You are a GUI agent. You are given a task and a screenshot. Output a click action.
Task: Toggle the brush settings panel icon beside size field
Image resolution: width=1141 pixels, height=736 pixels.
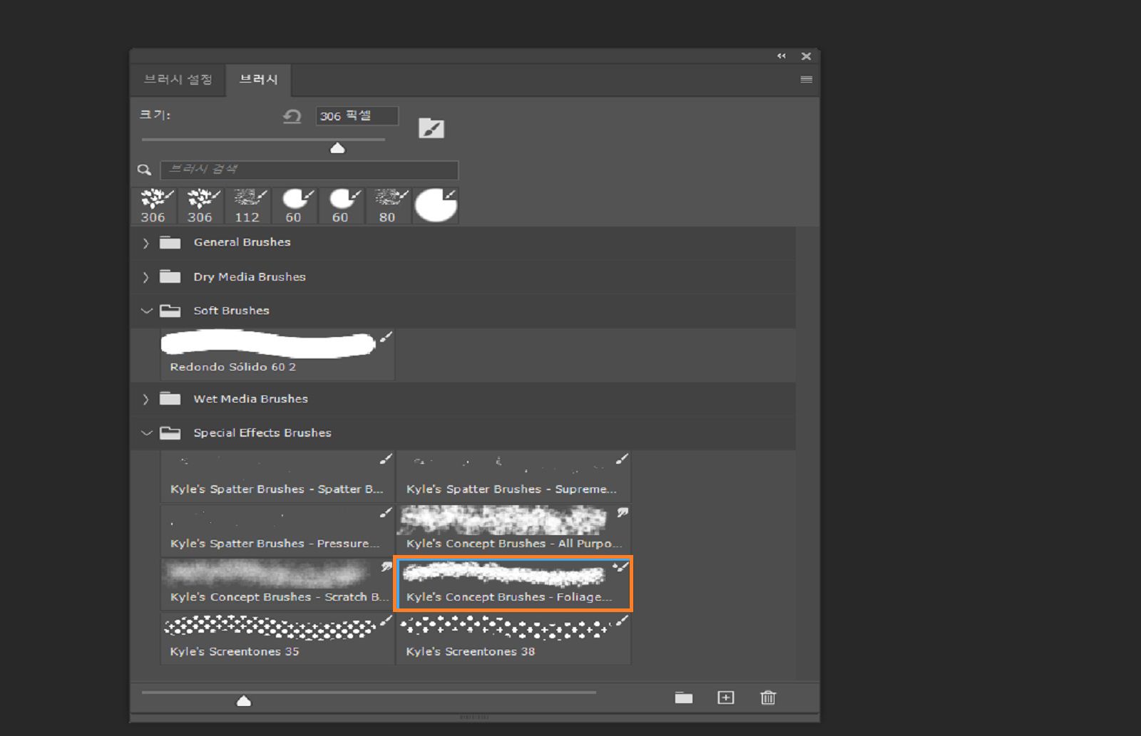pos(431,128)
